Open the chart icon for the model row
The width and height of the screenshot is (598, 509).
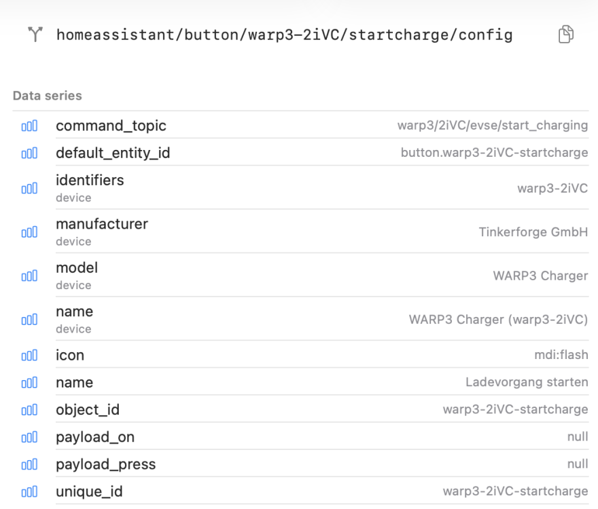(x=29, y=276)
